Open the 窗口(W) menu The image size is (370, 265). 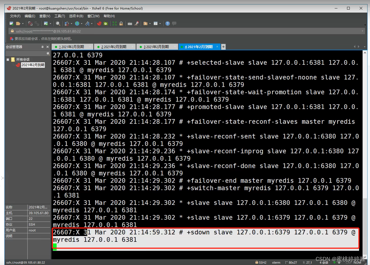93,16
